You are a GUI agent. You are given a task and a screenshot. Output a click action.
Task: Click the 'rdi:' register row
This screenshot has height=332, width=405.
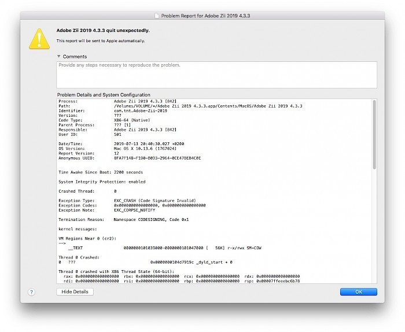(x=182, y=281)
